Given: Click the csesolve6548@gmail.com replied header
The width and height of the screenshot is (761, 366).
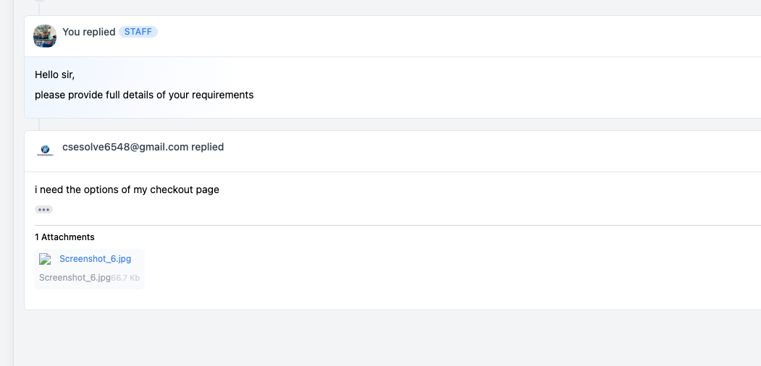Looking at the screenshot, I should (x=143, y=147).
